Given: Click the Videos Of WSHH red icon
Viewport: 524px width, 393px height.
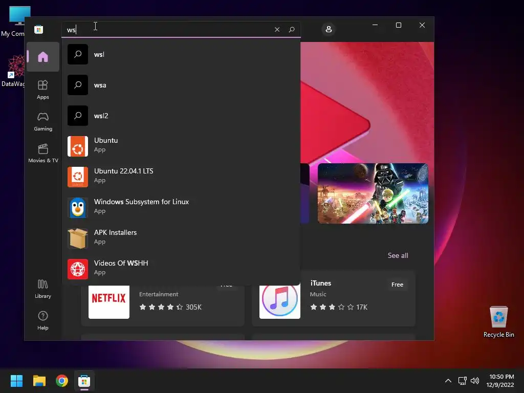Looking at the screenshot, I should tap(78, 269).
